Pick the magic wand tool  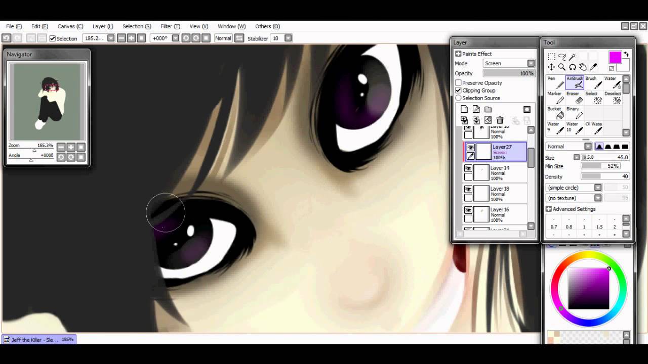573,57
